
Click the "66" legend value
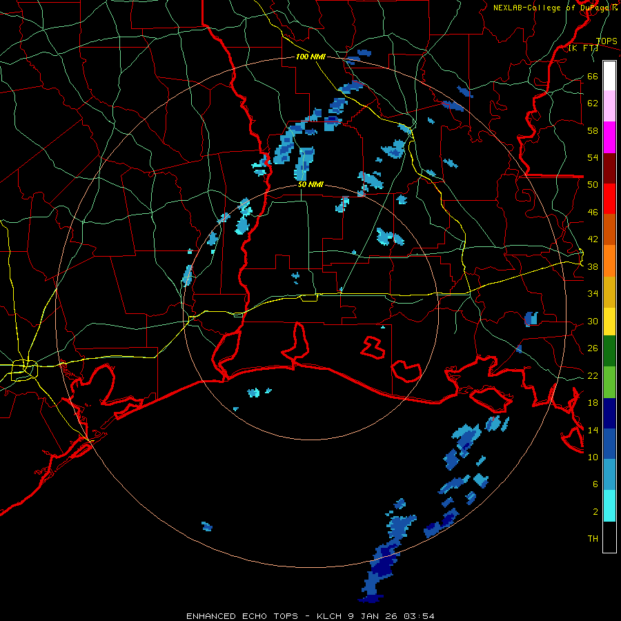[593, 76]
